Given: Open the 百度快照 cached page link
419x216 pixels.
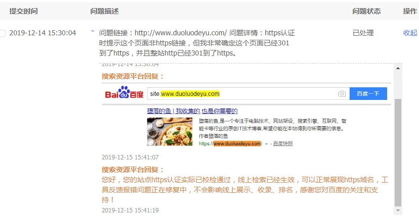Looking at the screenshot, I should [283, 144].
